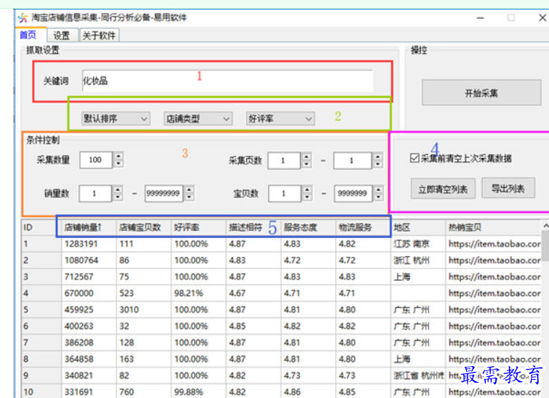Viewport: 549px width, 398px height.
Task: Minimize the 淘宝店铺信息采集 window
Action: pyautogui.click(x=481, y=18)
